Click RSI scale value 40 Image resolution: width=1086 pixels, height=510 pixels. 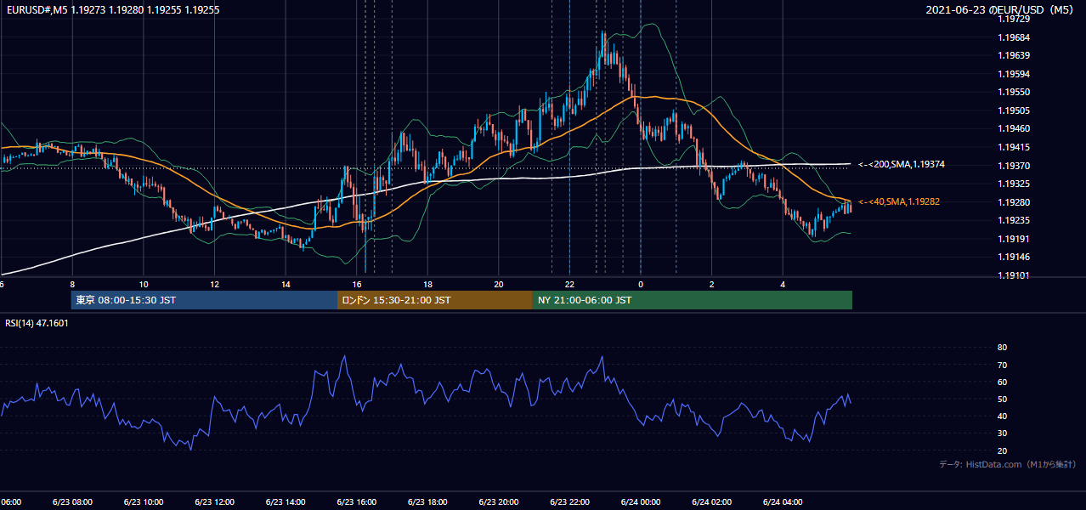point(1002,416)
